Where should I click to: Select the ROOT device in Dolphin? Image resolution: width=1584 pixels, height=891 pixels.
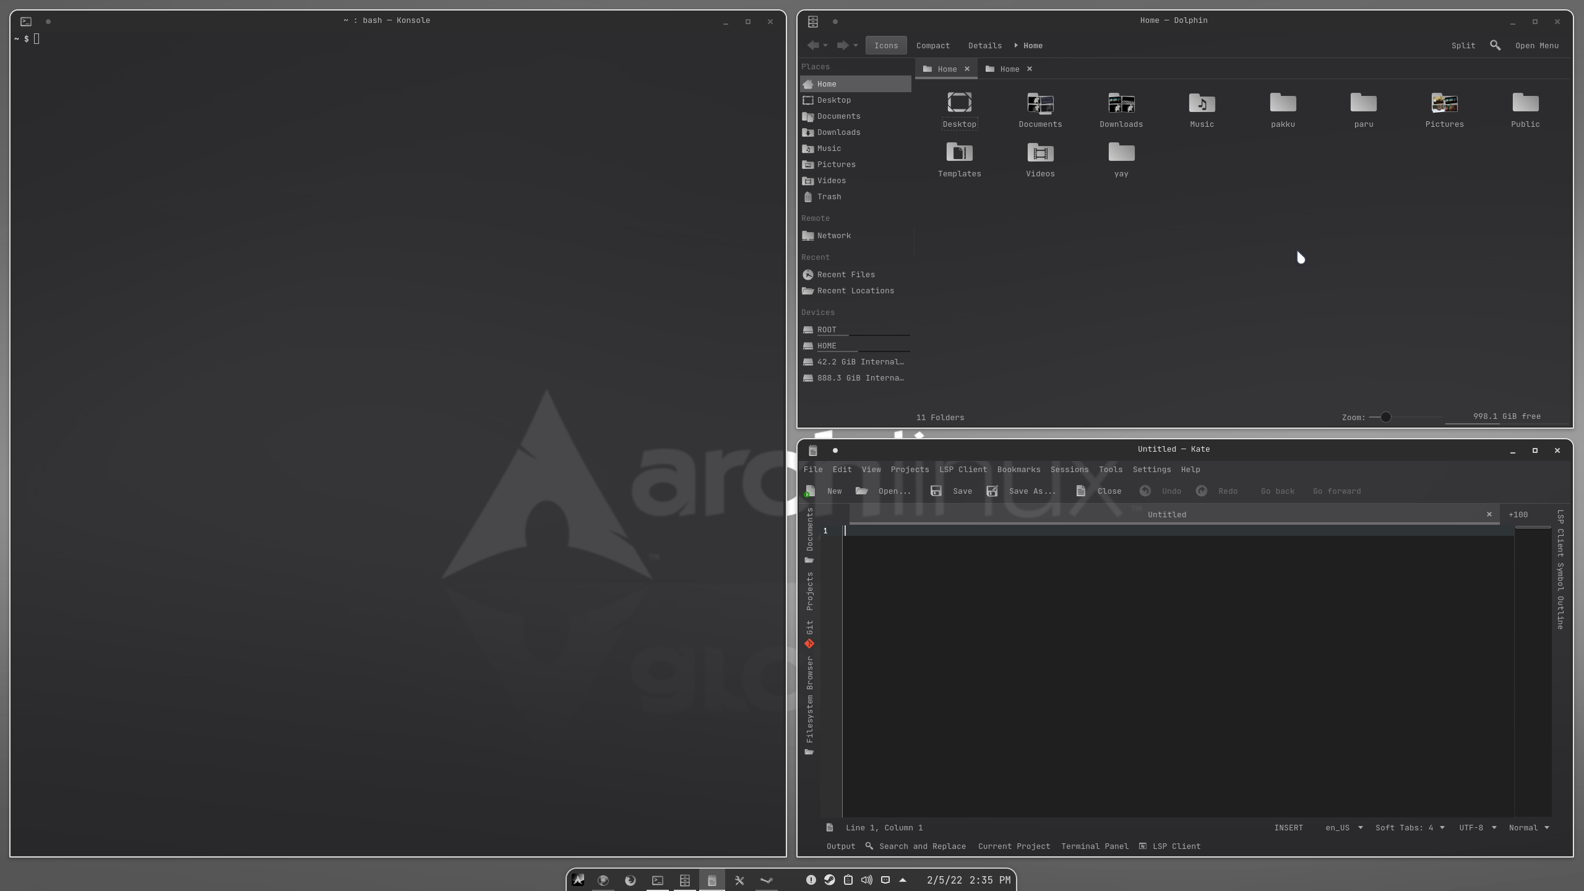click(855, 329)
